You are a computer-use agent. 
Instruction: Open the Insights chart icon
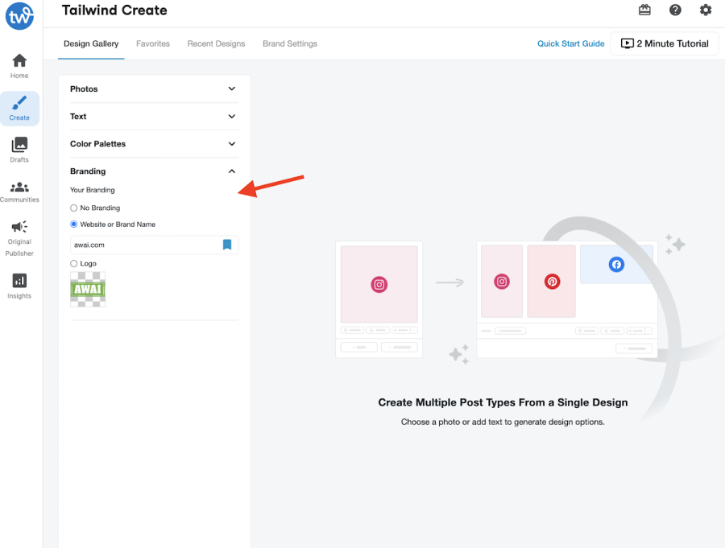[x=19, y=281]
